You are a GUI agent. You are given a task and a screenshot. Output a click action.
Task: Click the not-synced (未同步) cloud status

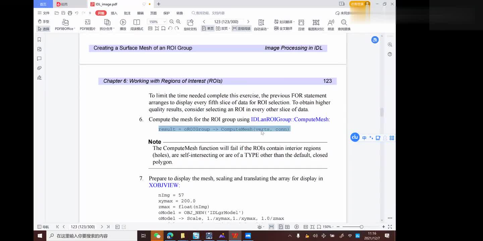click(343, 13)
